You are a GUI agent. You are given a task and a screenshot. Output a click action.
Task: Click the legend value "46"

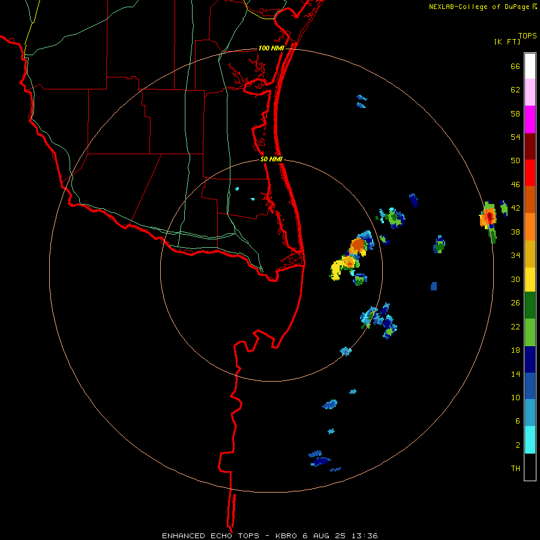click(515, 185)
